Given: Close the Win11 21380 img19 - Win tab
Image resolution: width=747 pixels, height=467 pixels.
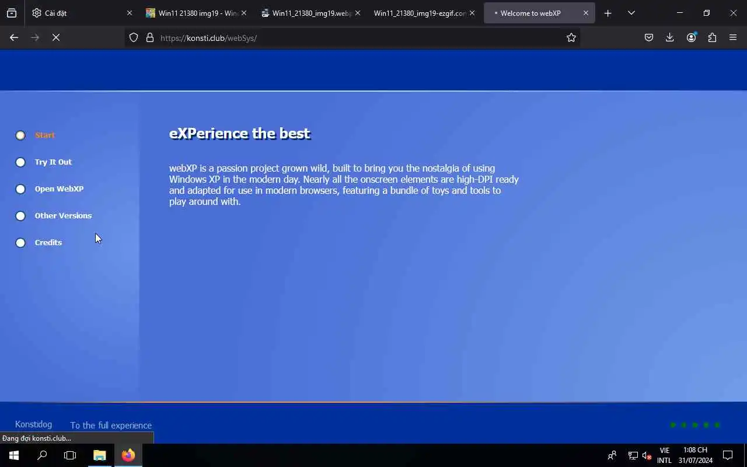Looking at the screenshot, I should pos(244,13).
